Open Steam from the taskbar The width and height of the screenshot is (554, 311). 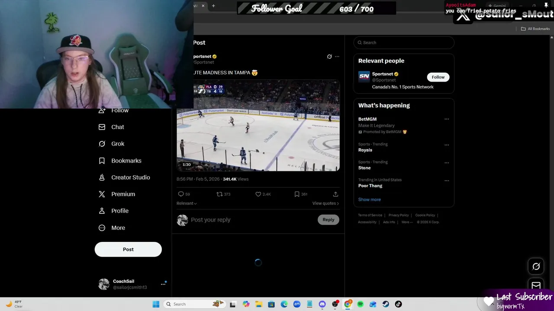(386, 304)
